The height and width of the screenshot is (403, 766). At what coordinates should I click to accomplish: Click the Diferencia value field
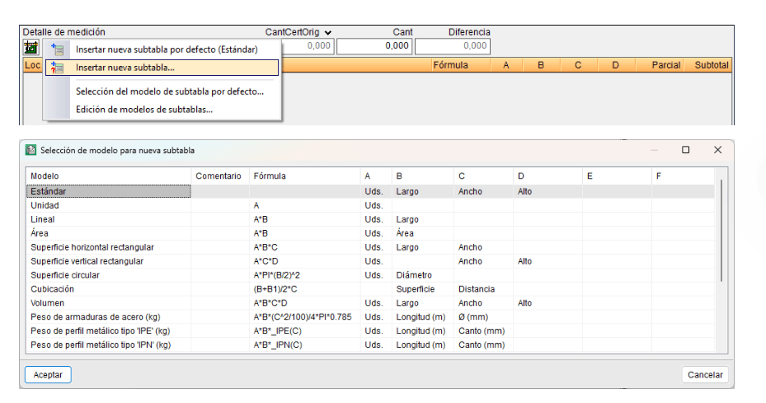[x=453, y=46]
